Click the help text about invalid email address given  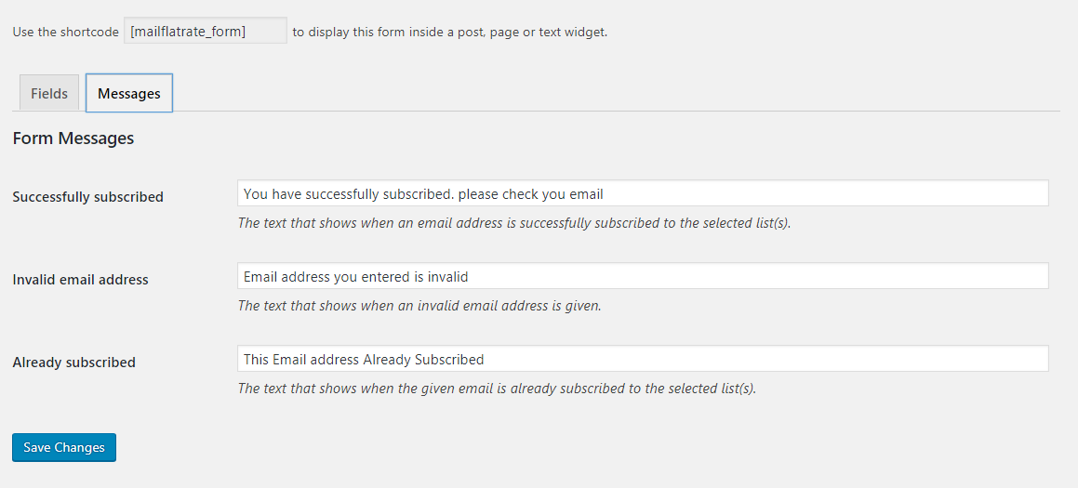tap(419, 306)
